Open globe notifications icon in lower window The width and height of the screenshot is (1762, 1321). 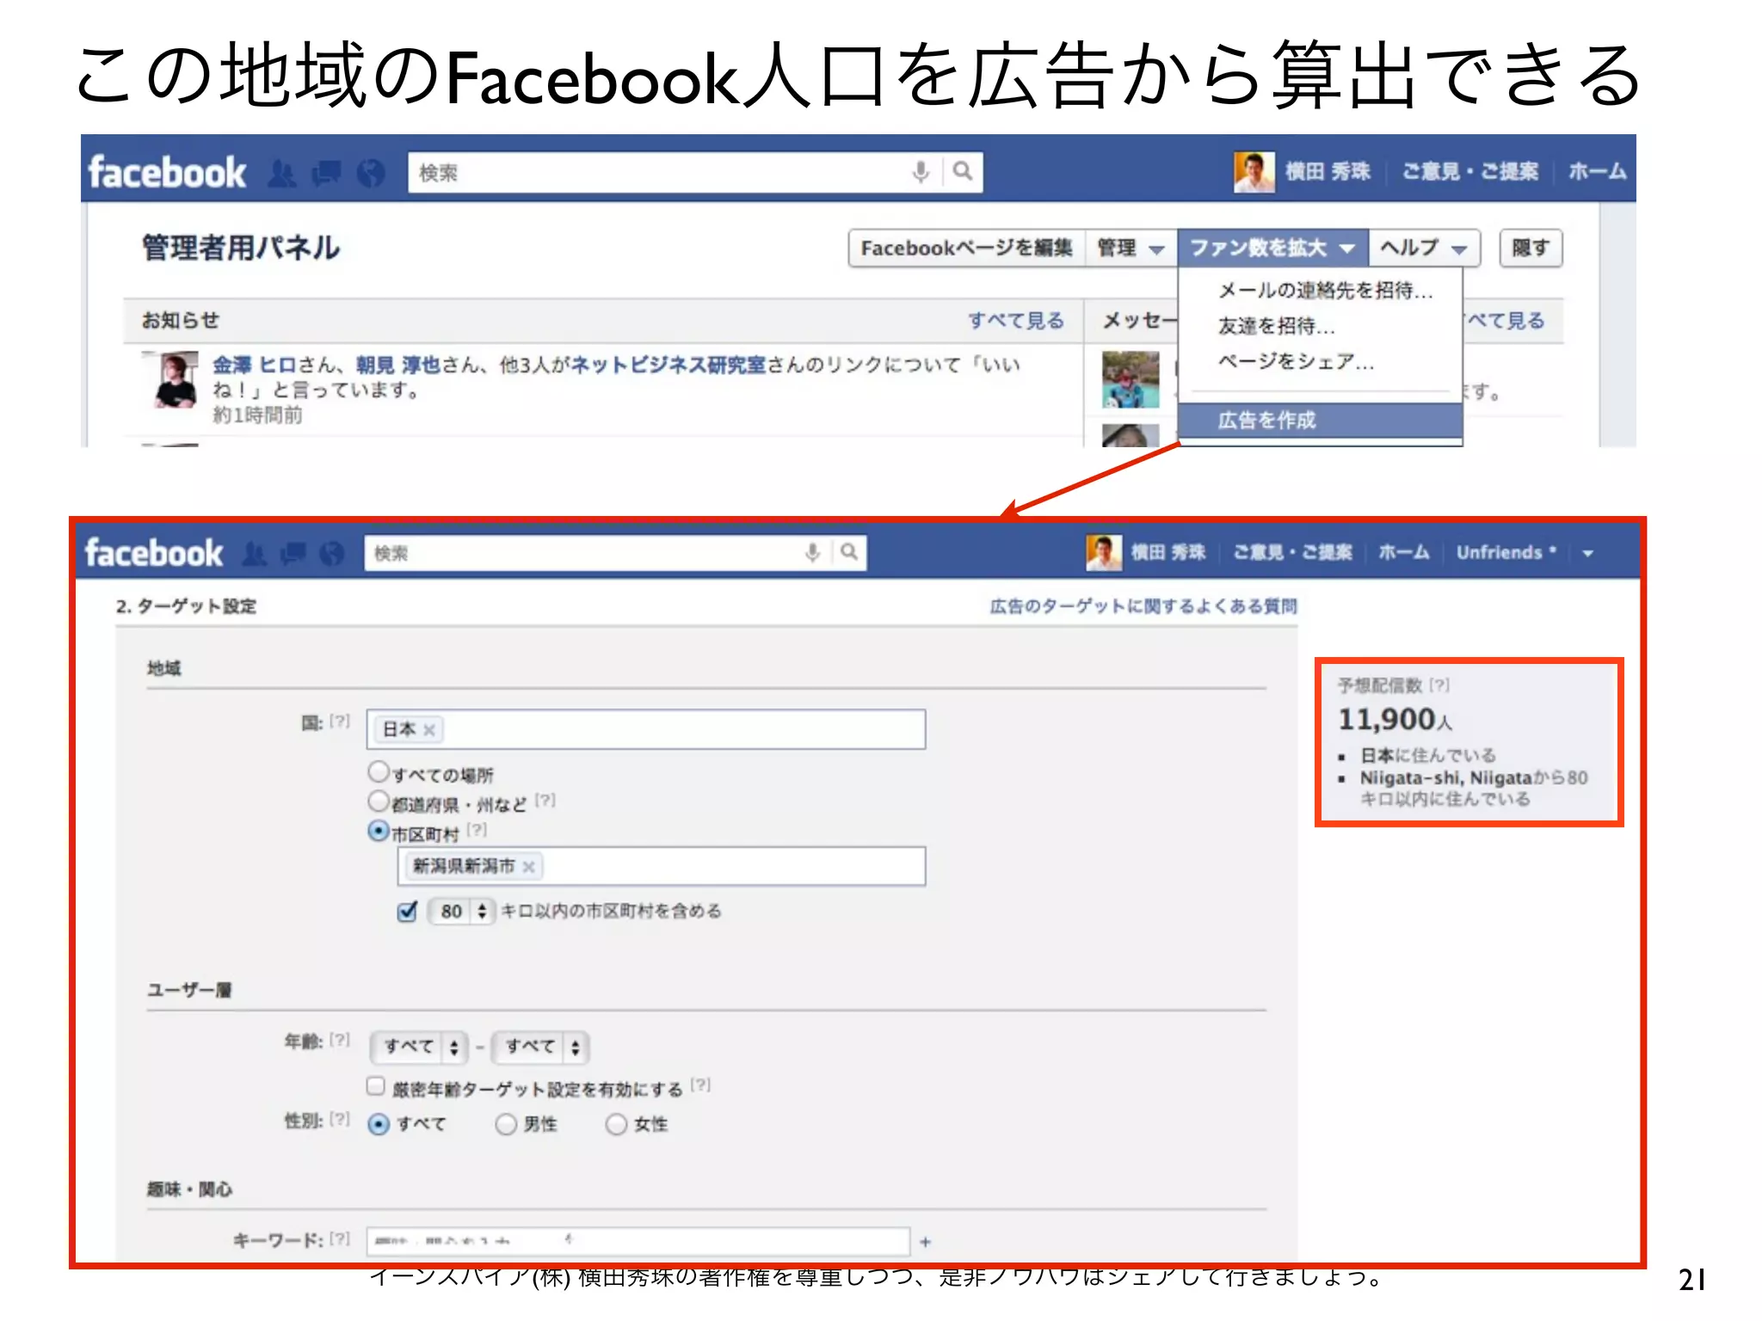point(332,554)
